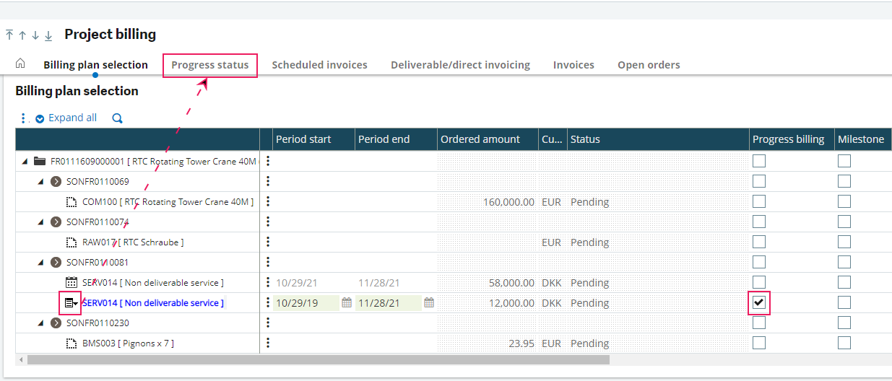This screenshot has height=381, width=892.
Task: Open row actions menu for BMS003 Pignons
Action: click(268, 343)
